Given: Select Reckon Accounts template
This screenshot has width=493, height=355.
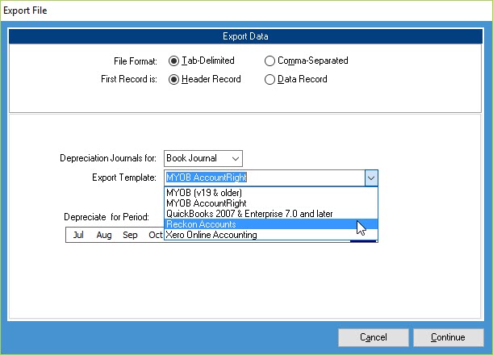Looking at the screenshot, I should pos(271,223).
